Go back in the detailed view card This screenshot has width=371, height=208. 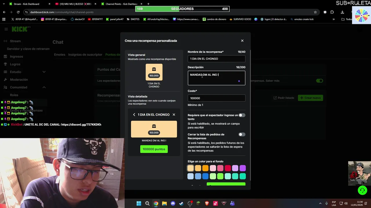tap(134, 115)
